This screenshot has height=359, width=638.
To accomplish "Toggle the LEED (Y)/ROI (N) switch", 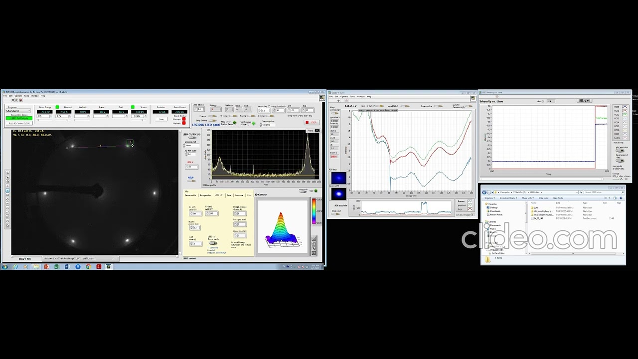I will click(x=191, y=138).
